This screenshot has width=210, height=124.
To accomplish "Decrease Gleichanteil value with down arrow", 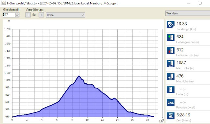I will click(17, 16).
